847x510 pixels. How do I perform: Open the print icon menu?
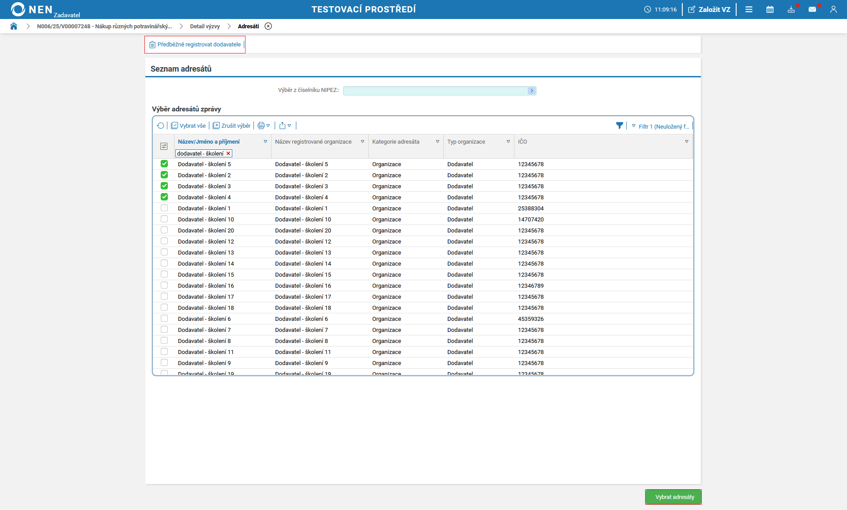point(263,126)
